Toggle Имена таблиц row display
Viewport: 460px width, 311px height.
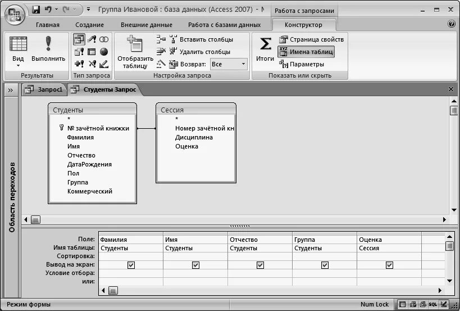[x=306, y=52]
